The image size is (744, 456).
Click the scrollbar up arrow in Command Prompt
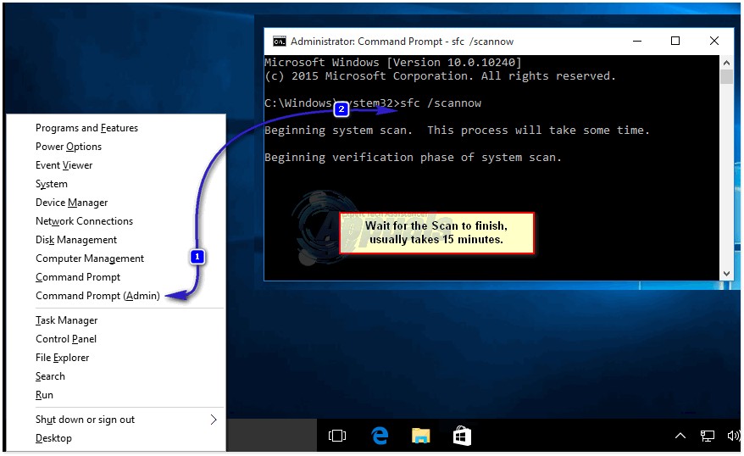726,62
